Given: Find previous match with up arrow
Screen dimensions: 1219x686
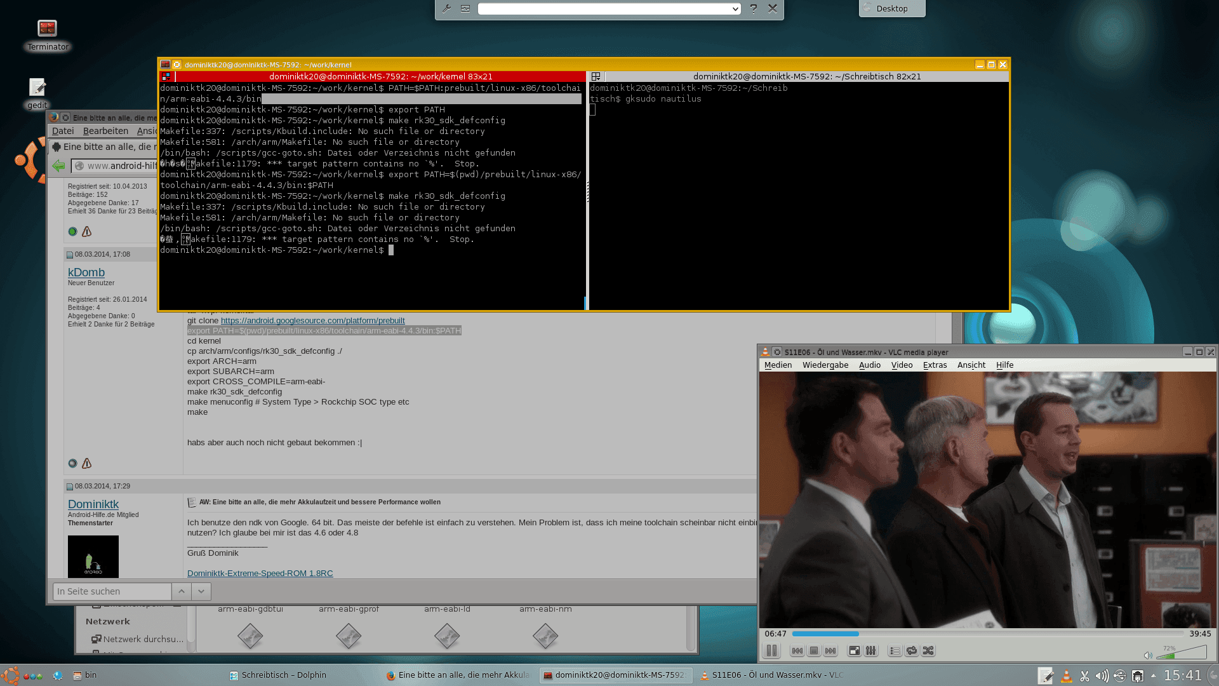Looking at the screenshot, I should click(x=182, y=591).
